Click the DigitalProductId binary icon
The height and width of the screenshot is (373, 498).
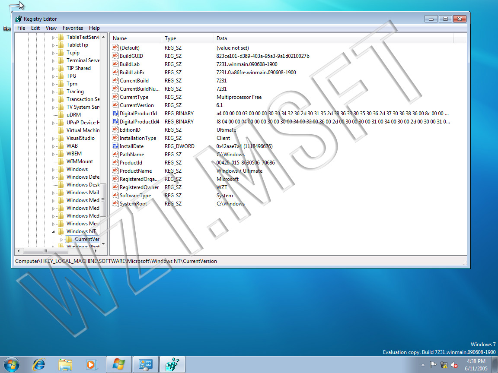pos(115,113)
